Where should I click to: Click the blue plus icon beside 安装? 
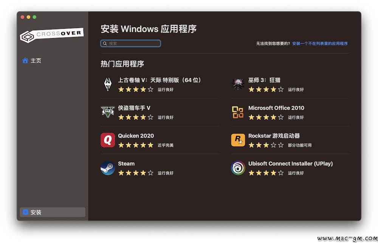25,212
